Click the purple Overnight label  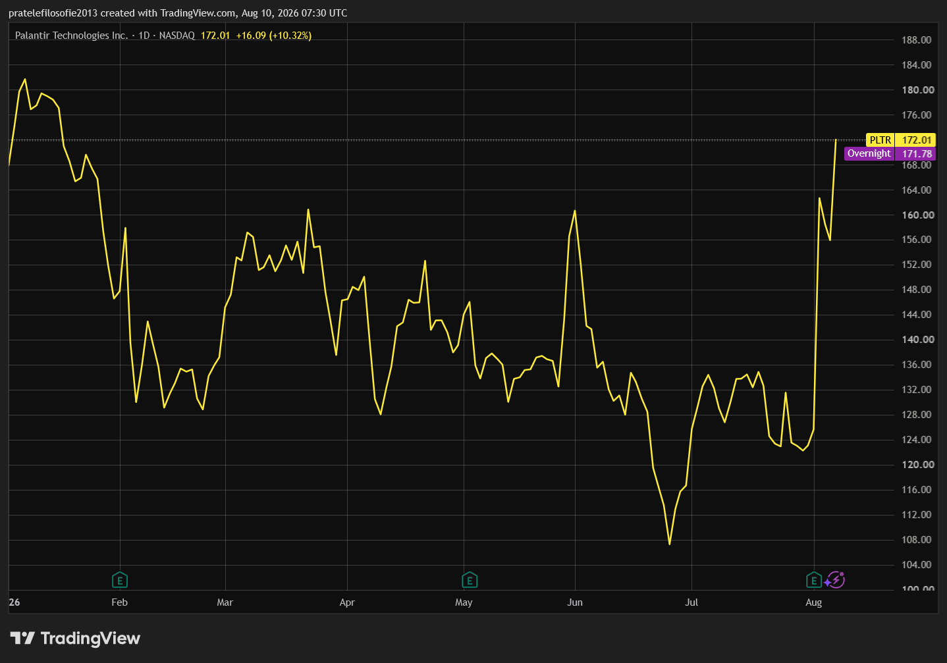click(x=869, y=153)
